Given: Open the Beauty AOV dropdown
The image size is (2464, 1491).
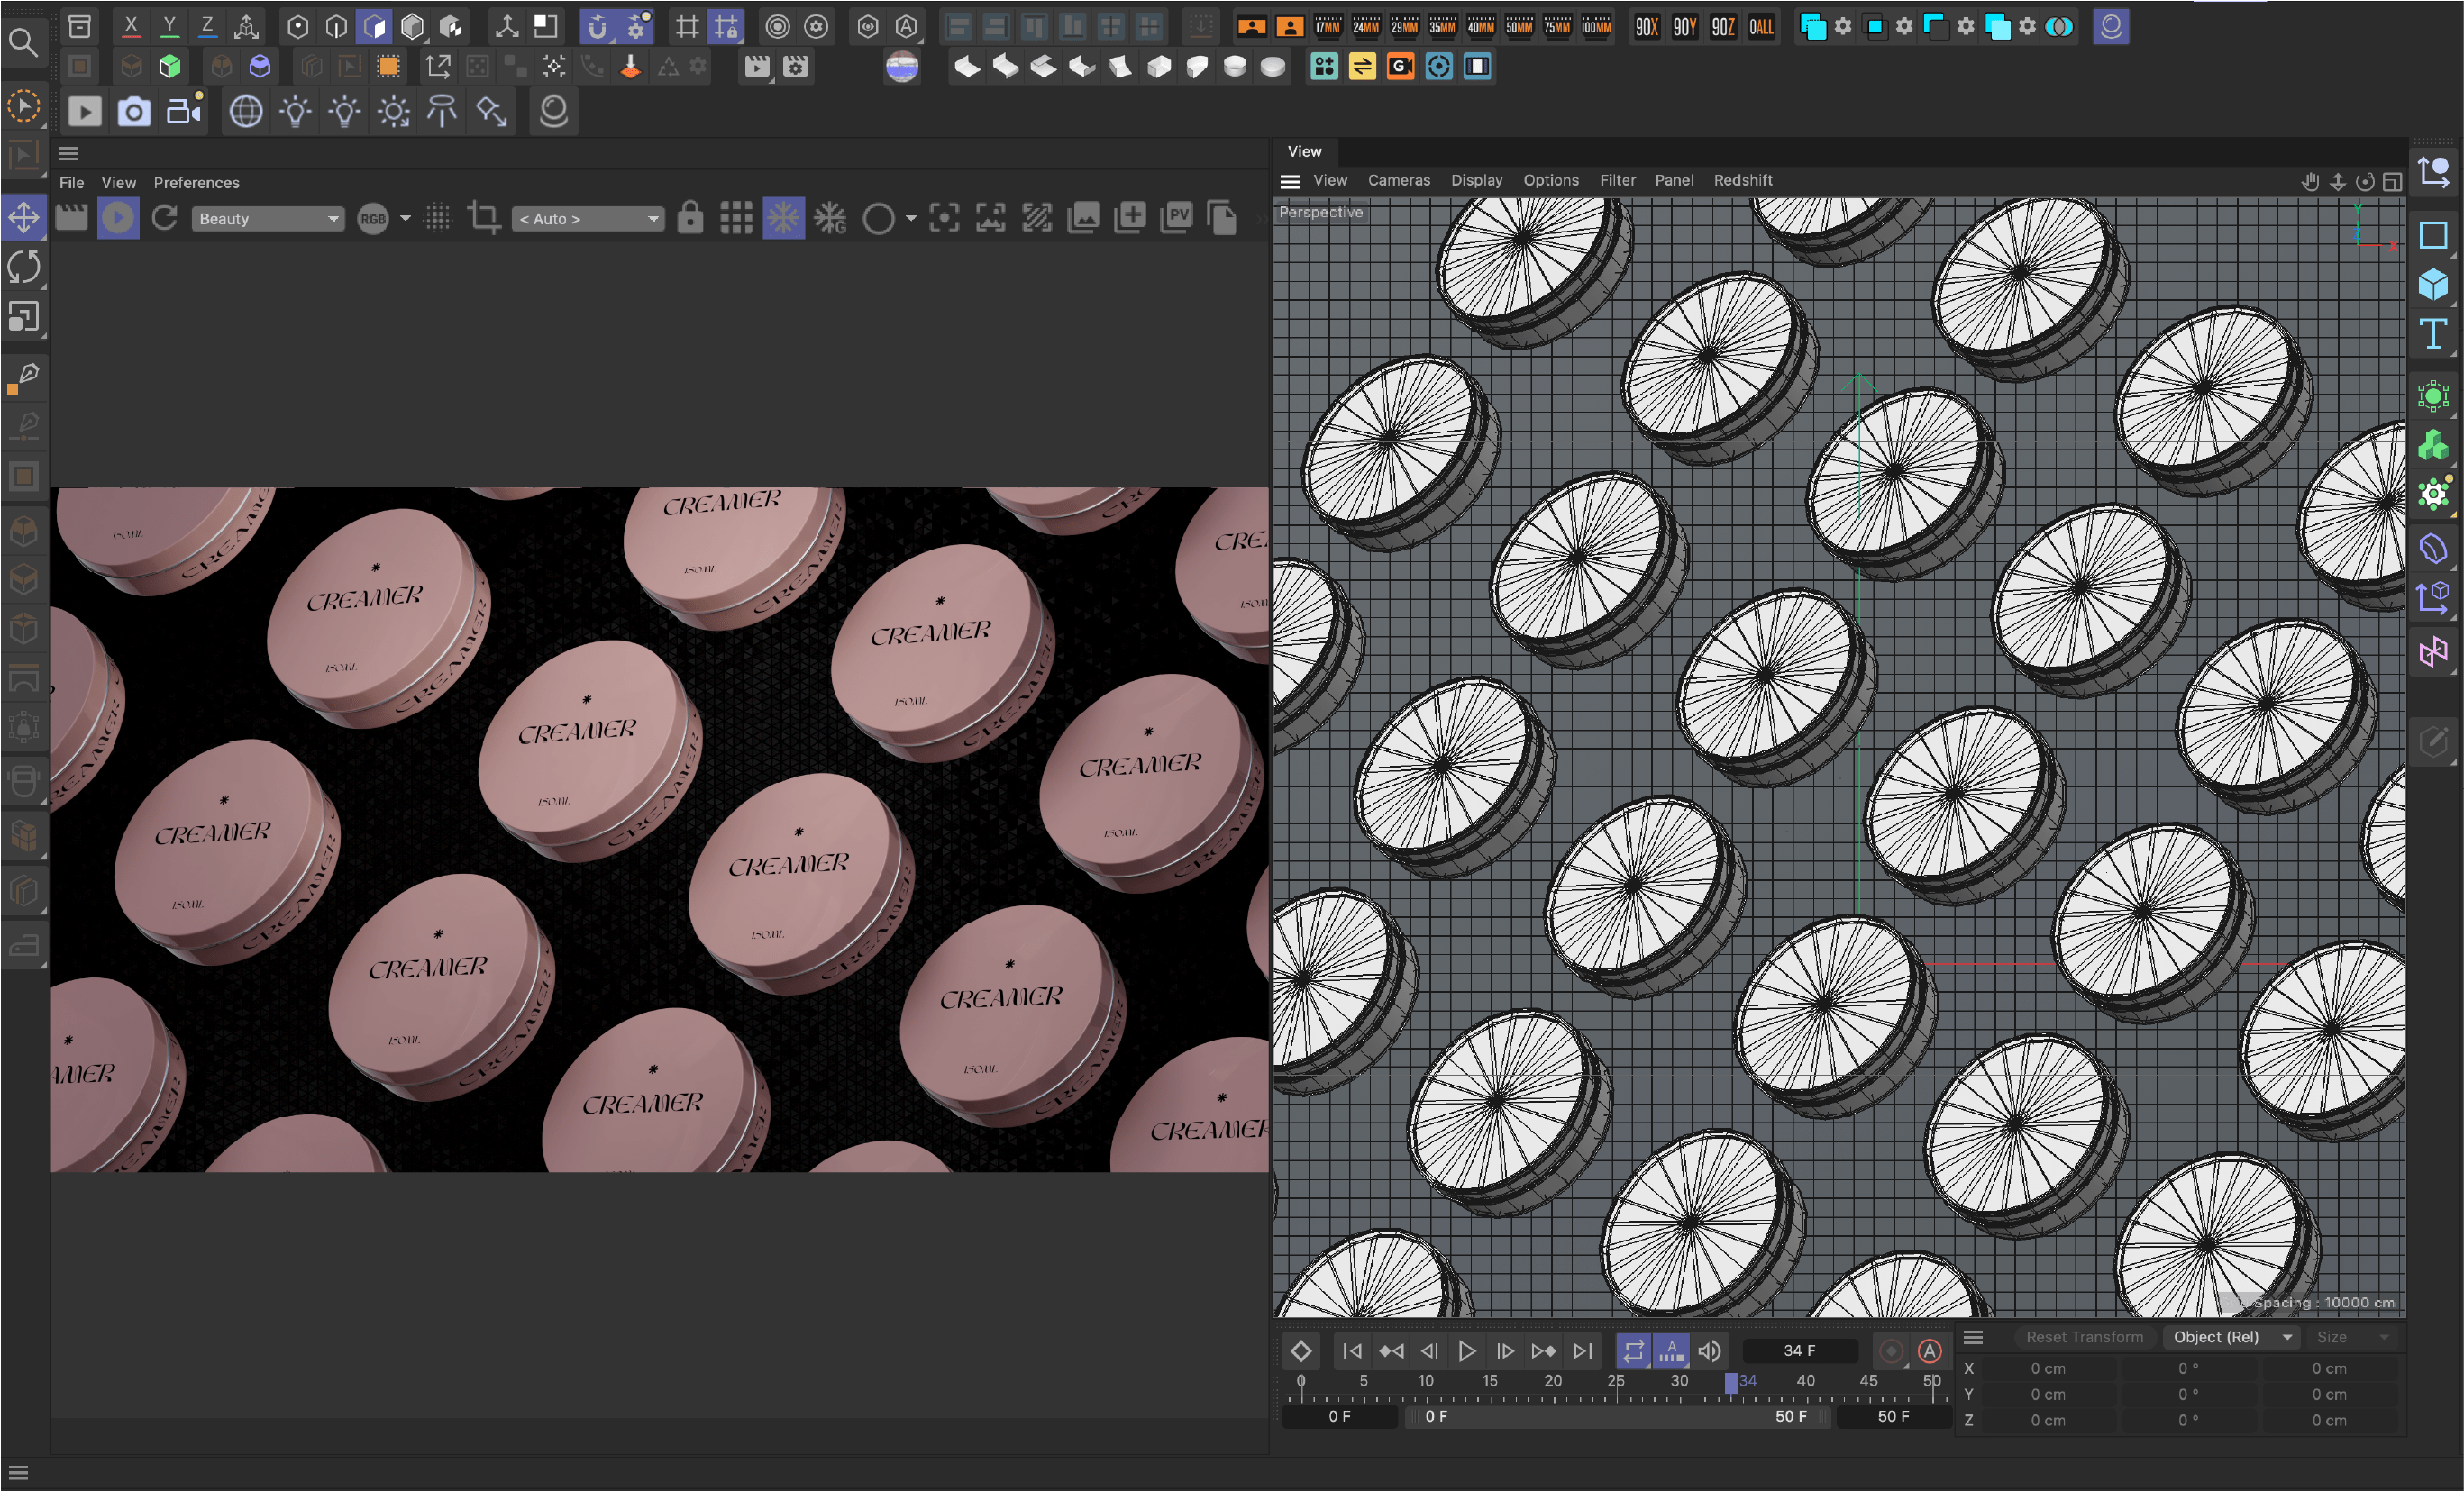Looking at the screenshot, I should click(267, 219).
